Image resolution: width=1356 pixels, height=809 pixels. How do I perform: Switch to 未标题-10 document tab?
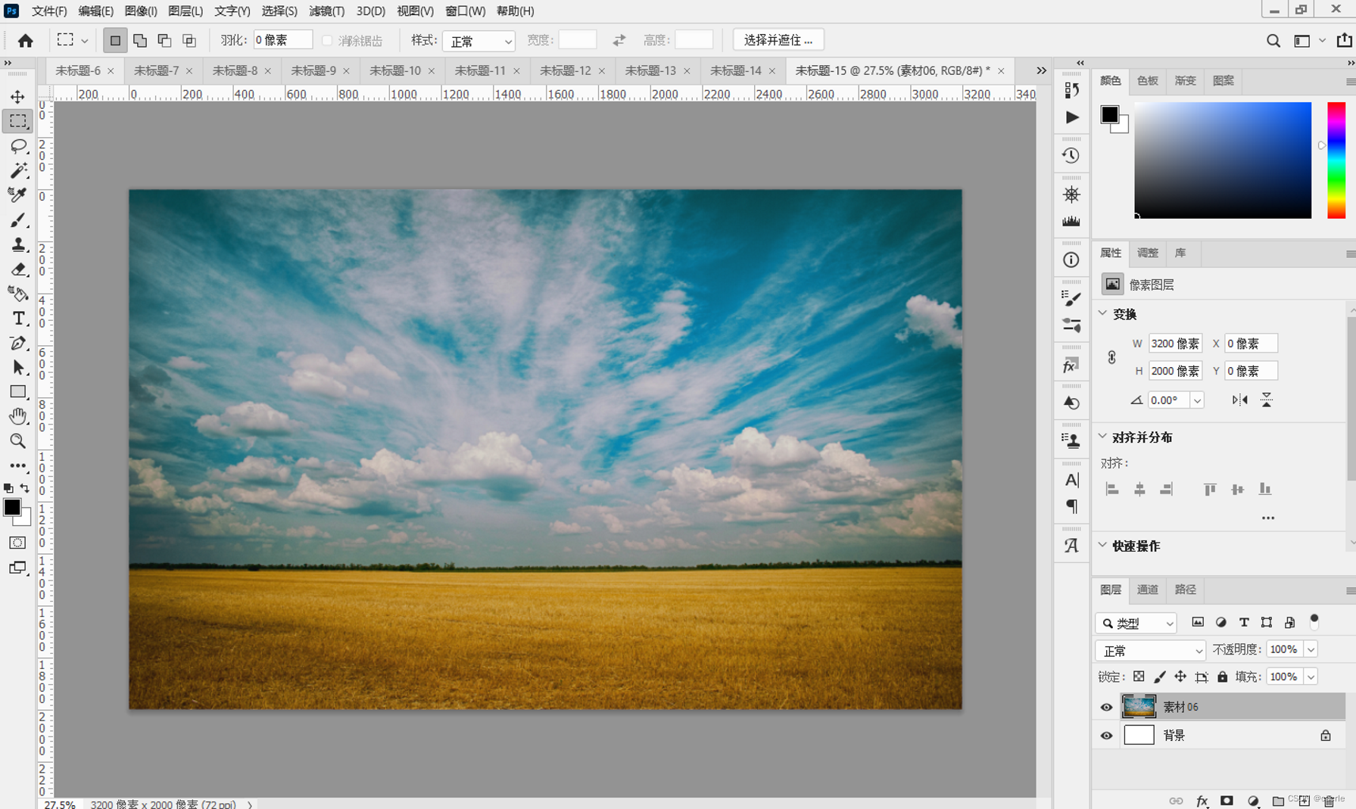pos(395,70)
